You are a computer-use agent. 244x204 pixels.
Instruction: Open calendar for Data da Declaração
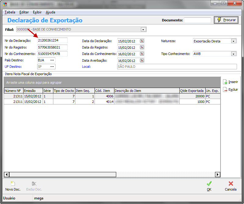[x=142, y=41]
